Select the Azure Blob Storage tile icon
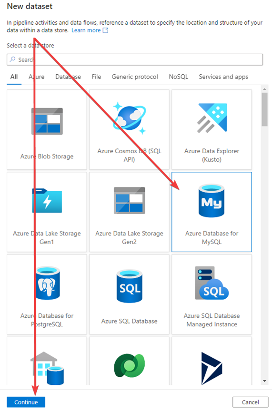Screen dimensions: 272x411 click(x=47, y=121)
